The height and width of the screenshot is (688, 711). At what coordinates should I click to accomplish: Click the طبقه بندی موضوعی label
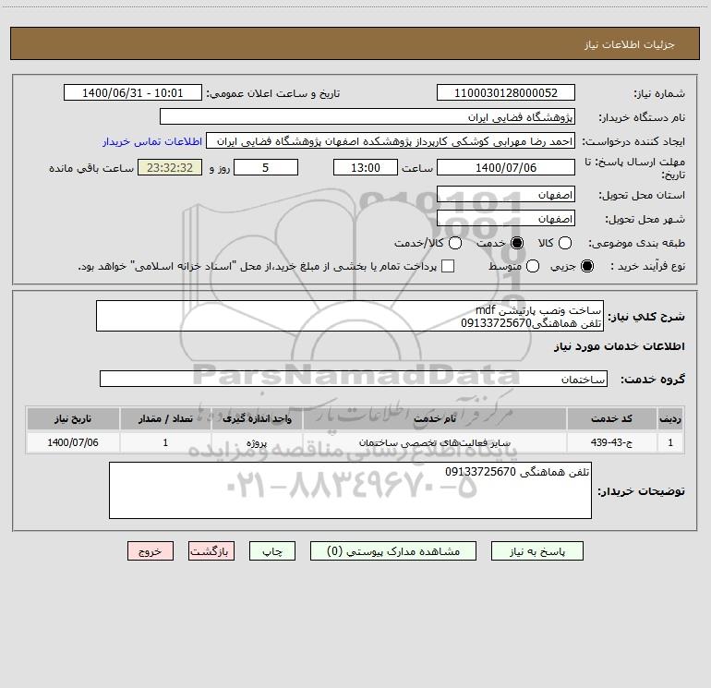636,243
